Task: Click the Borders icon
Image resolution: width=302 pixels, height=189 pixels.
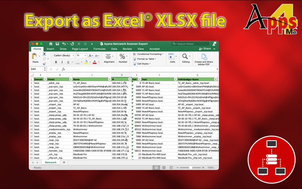Action: (x=77, y=62)
